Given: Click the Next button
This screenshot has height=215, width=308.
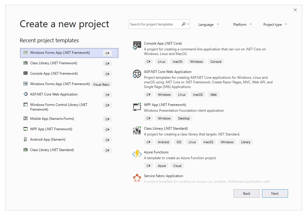Looking at the screenshot, I should pos(275,193).
